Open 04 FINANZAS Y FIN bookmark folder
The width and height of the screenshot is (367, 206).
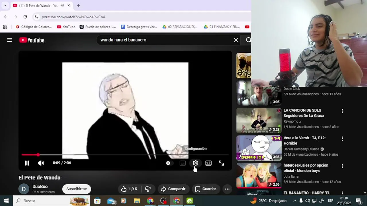coord(222,27)
